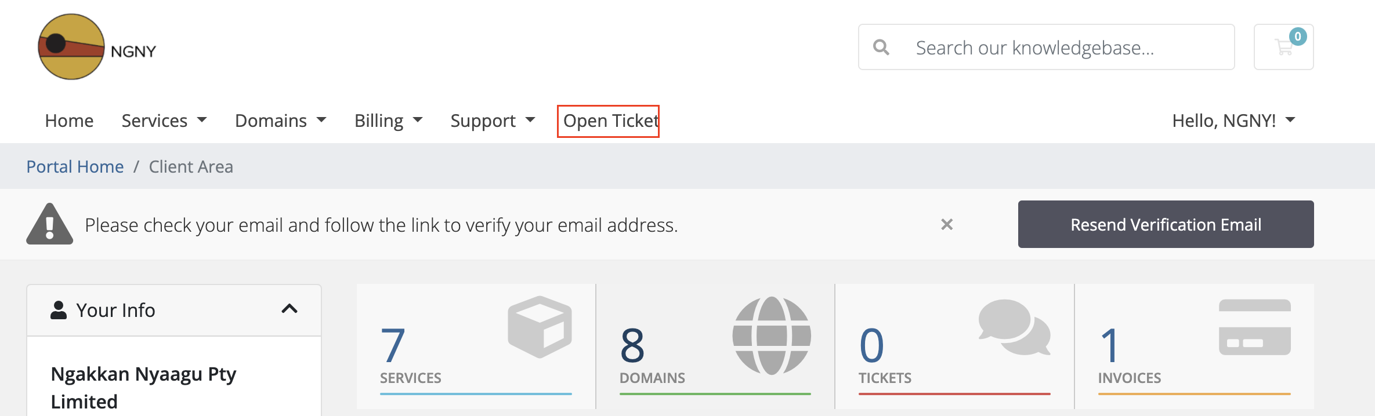The image size is (1375, 416).
Task: Click the knowledgebase search magnifier icon
Action: [x=881, y=48]
